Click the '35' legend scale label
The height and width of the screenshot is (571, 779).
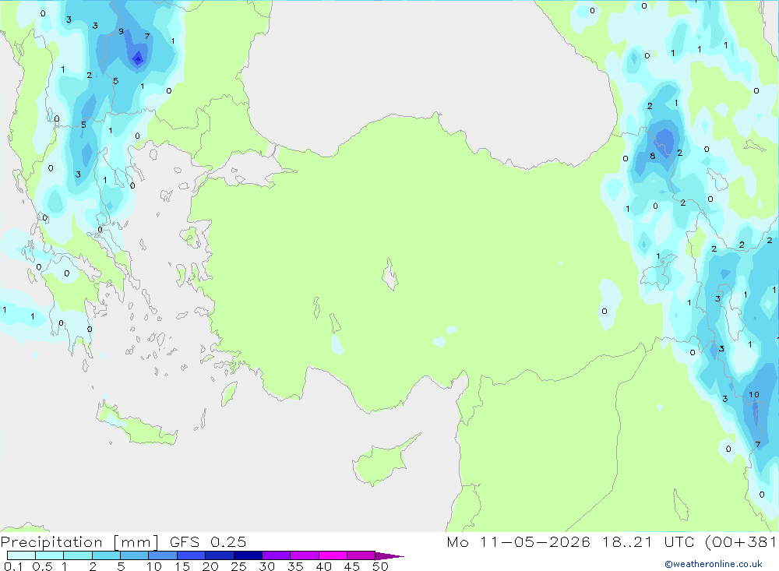pyautogui.click(x=295, y=566)
